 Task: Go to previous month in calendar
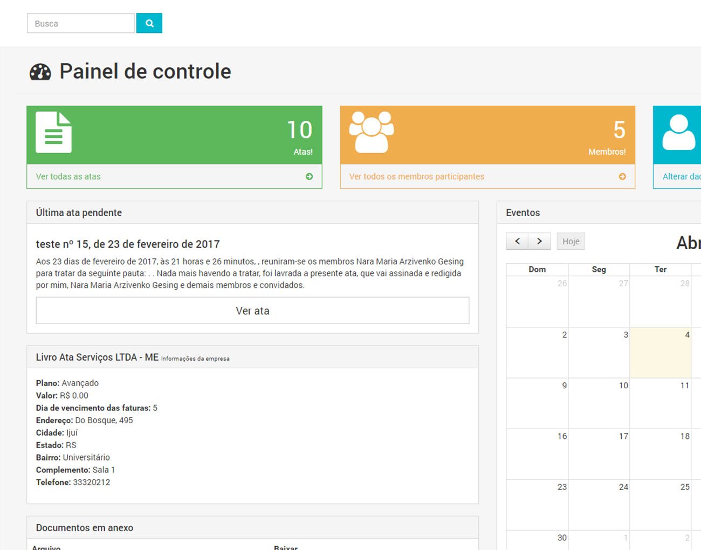pos(518,241)
